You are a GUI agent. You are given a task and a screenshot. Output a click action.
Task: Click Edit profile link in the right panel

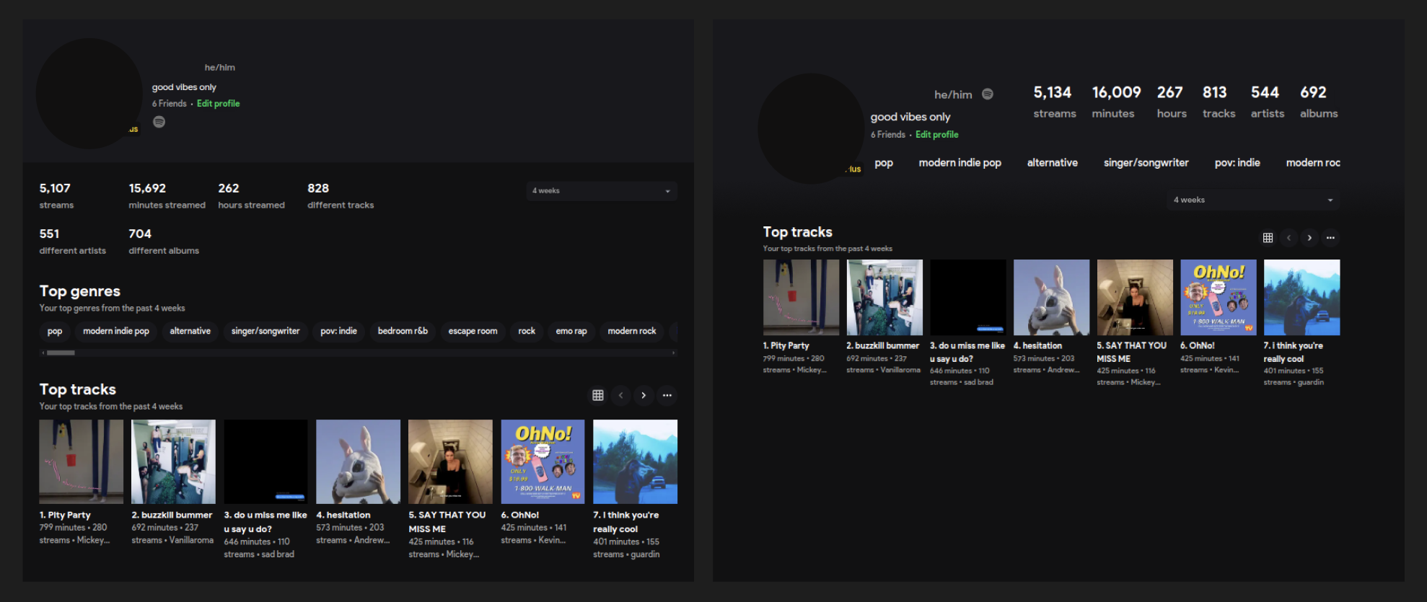[936, 135]
